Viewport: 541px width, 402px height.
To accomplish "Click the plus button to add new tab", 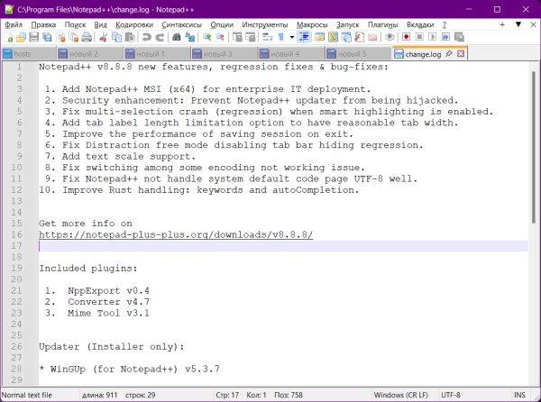I will [502, 24].
